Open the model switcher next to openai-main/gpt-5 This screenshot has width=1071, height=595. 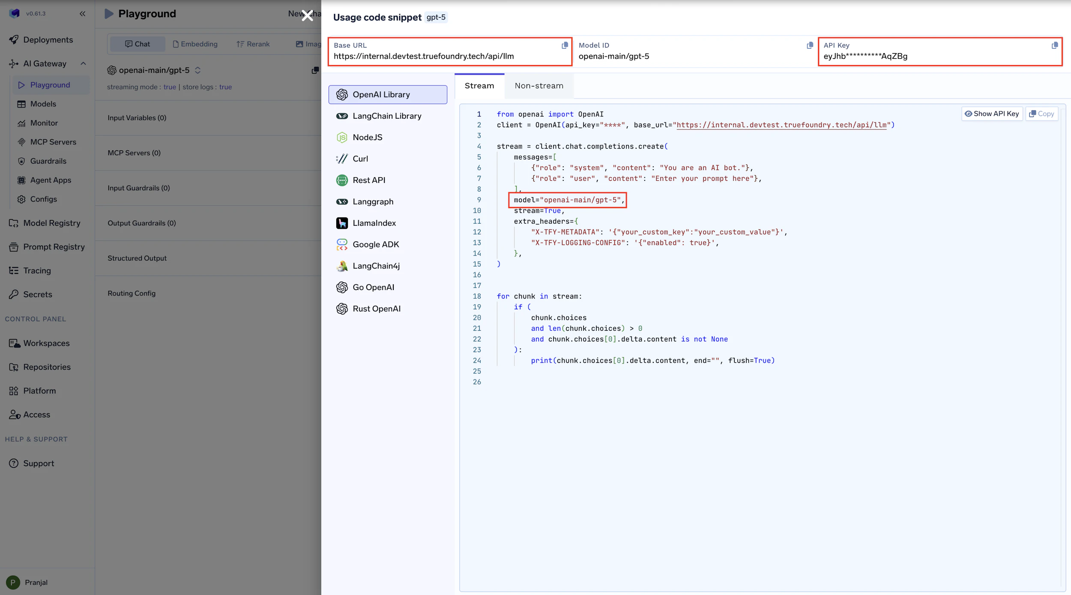click(x=198, y=70)
